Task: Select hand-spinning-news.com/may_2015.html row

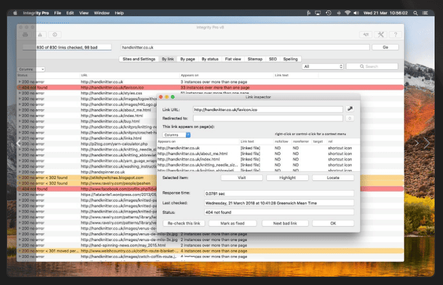Action: point(210,245)
